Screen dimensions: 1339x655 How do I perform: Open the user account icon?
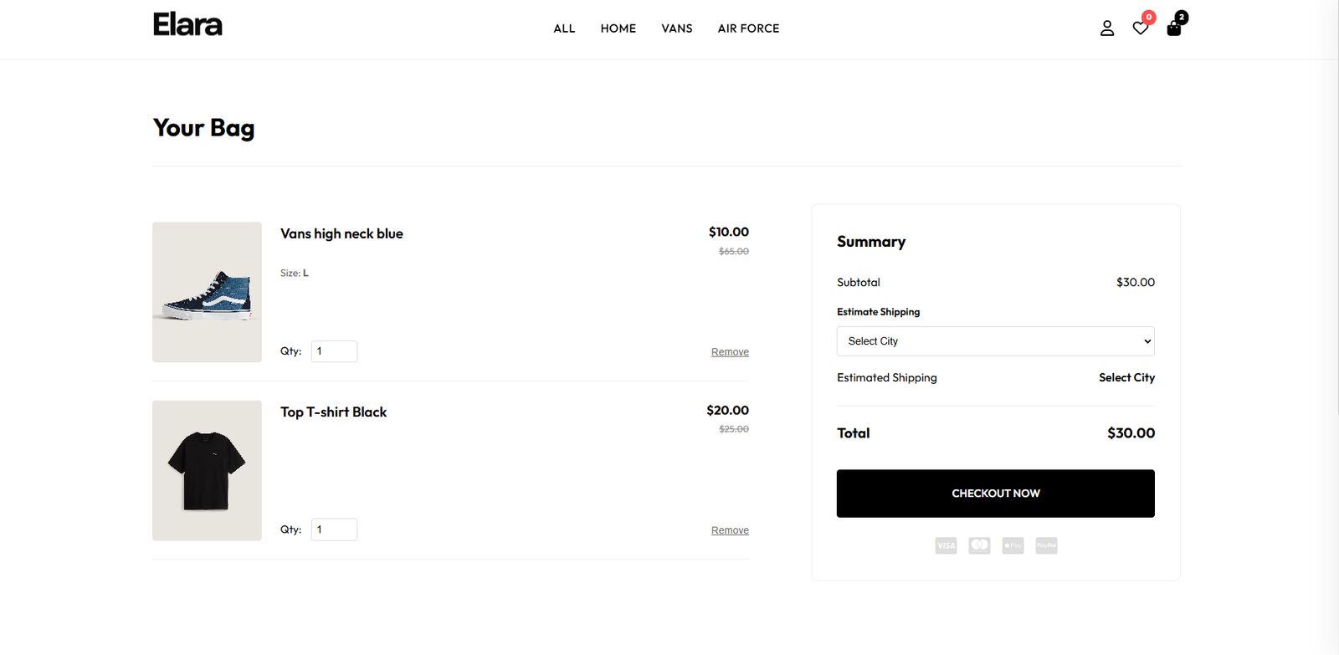click(1106, 28)
